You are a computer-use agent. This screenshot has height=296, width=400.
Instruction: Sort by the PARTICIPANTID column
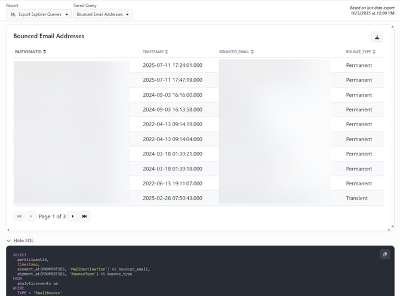click(x=30, y=52)
